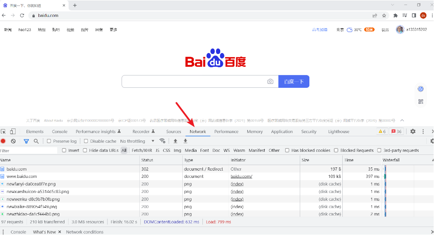
Task: Click the warnings count badge 6
Action: (382, 131)
